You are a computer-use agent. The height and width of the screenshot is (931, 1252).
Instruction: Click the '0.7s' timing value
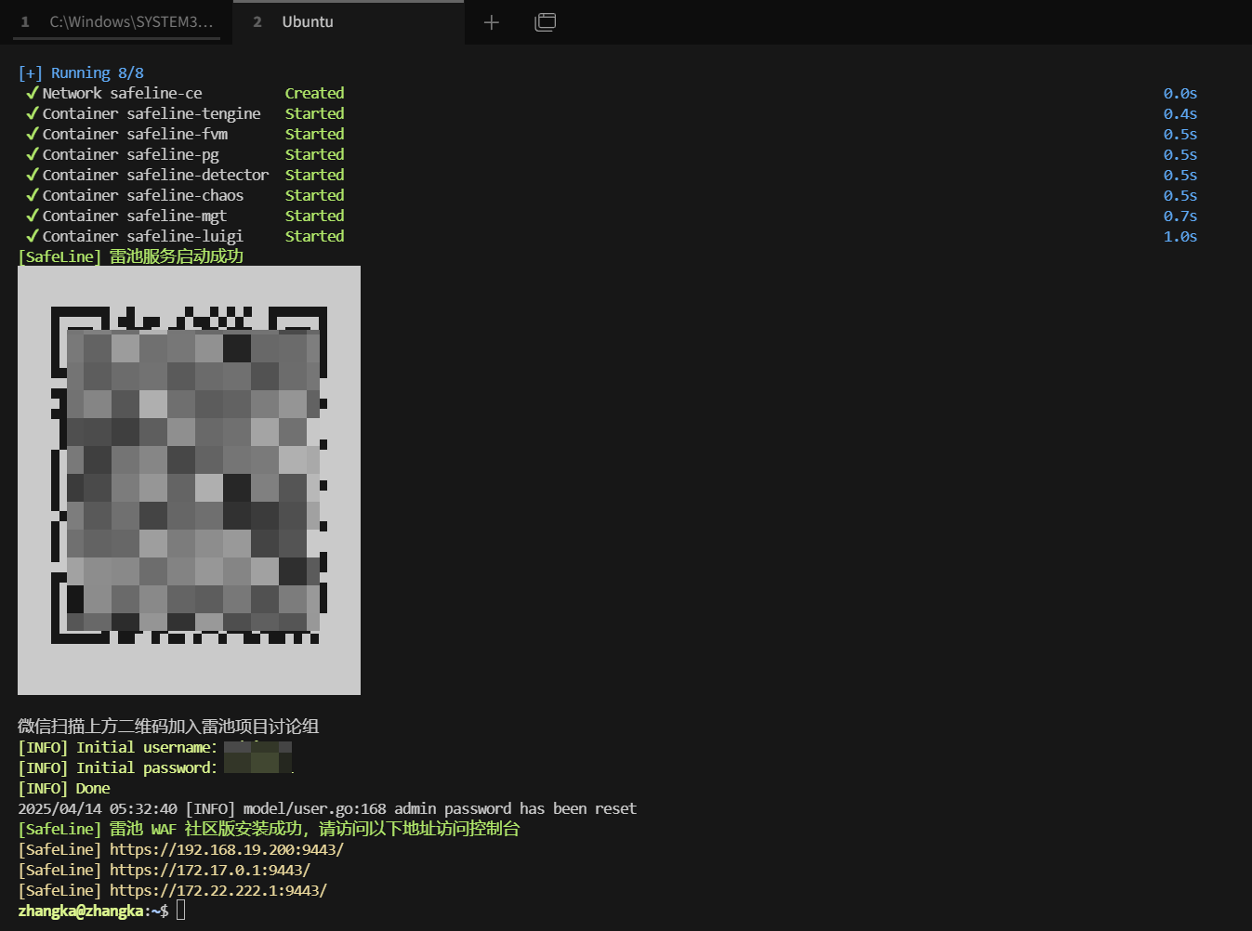1180,216
